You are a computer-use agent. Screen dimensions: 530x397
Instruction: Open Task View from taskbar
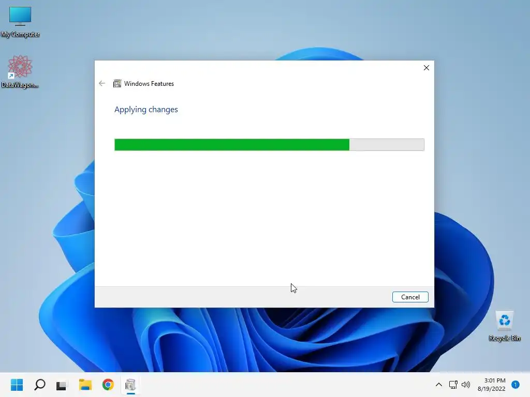[x=62, y=385]
